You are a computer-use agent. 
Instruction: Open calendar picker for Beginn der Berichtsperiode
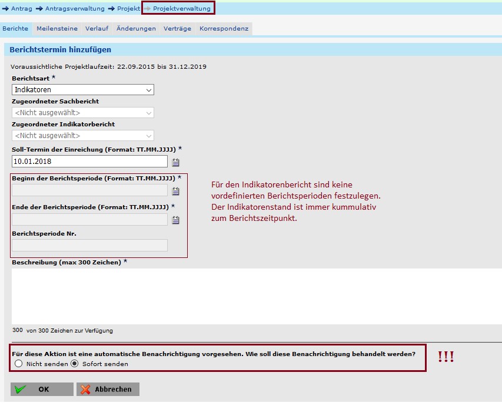tap(175, 191)
